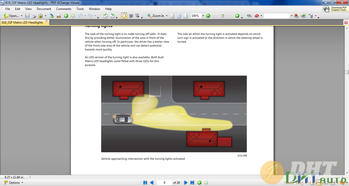Click green previous view arrow in top toolbar
Viewport: 349px width, 186px height.
(x=66, y=16)
